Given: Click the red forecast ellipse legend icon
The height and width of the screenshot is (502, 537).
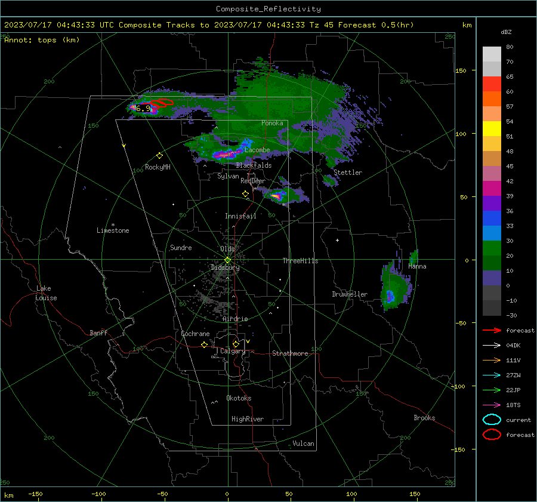Looking at the screenshot, I should (492, 435).
